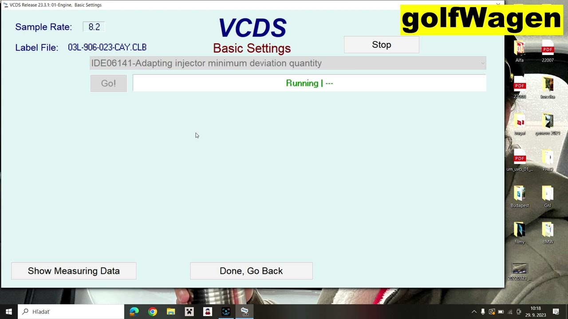Screen dimensions: 568x319
Task: Select the PALO folder desktop icon
Action: pyautogui.click(x=548, y=160)
